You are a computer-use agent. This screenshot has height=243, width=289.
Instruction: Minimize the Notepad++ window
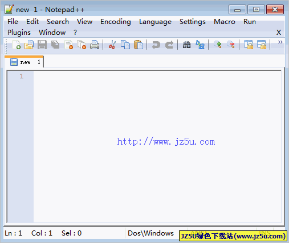[x=237, y=10]
